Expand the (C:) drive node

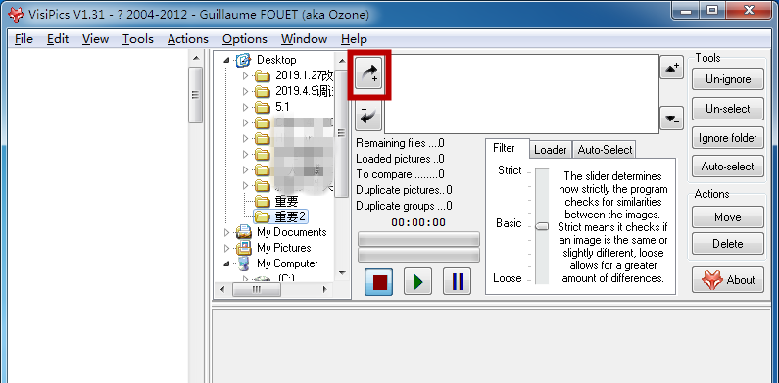coord(245,279)
